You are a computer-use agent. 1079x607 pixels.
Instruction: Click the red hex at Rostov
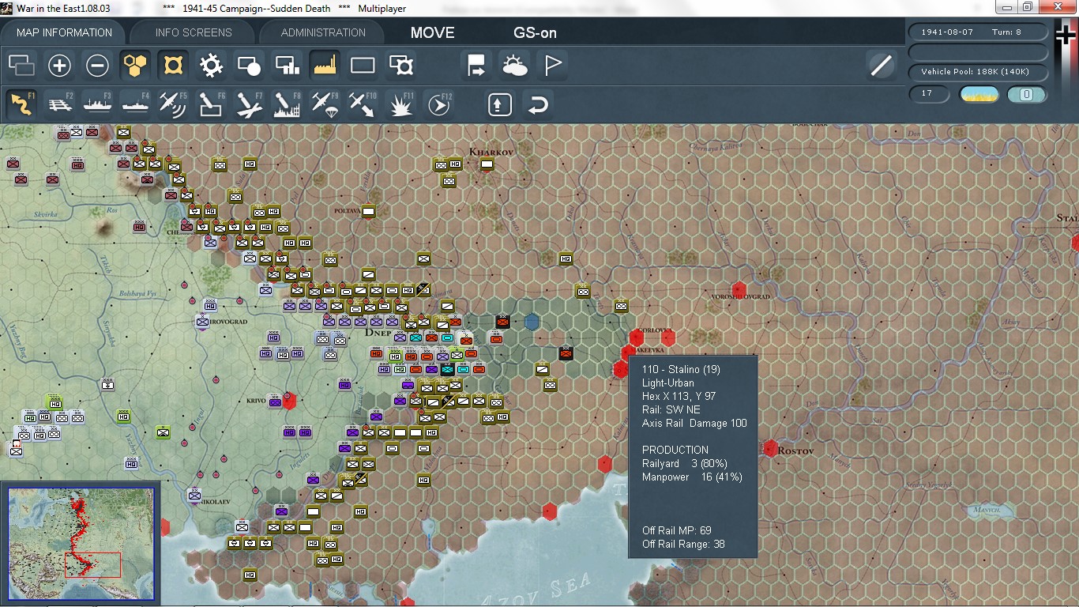[x=770, y=449]
